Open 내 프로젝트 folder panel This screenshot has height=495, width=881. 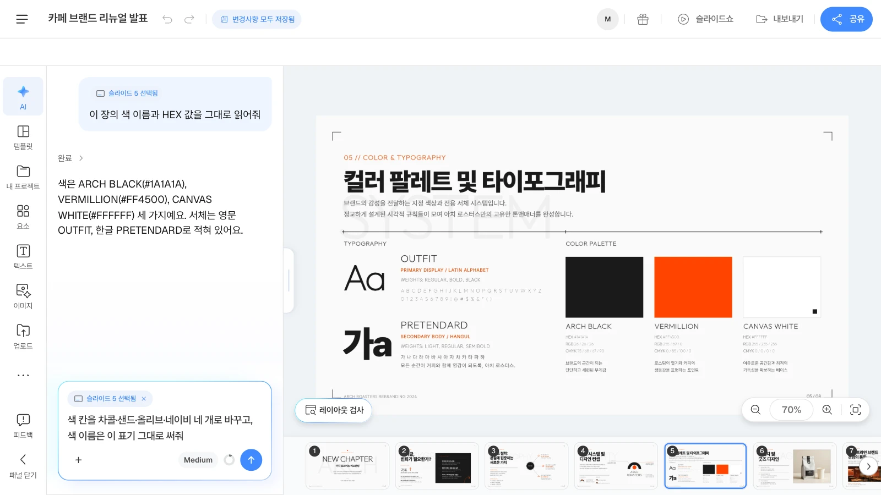[x=23, y=177]
